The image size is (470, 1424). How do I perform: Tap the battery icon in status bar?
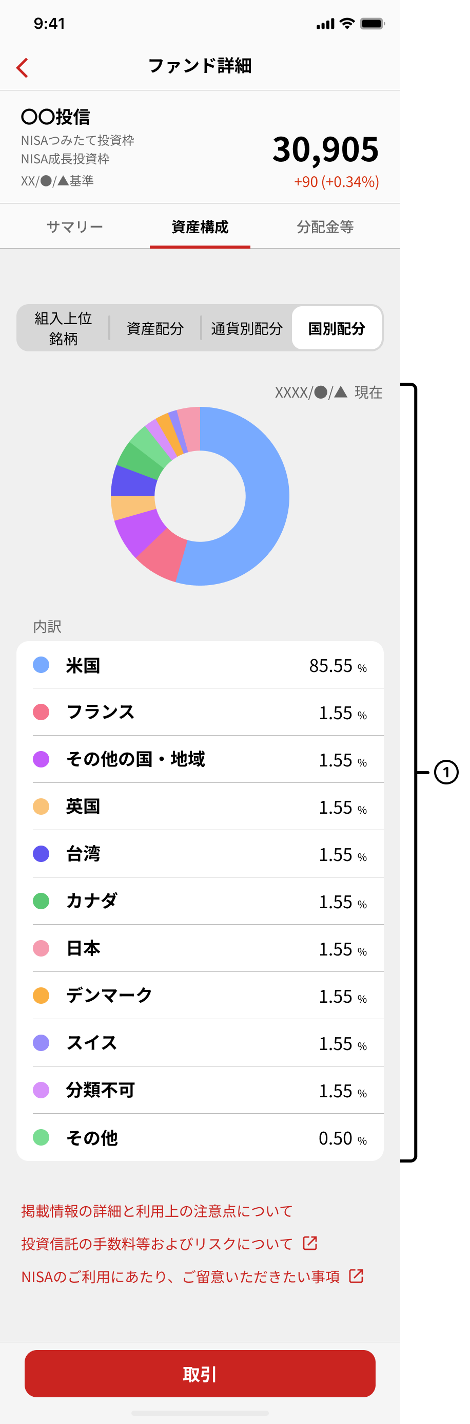pyautogui.click(x=372, y=24)
